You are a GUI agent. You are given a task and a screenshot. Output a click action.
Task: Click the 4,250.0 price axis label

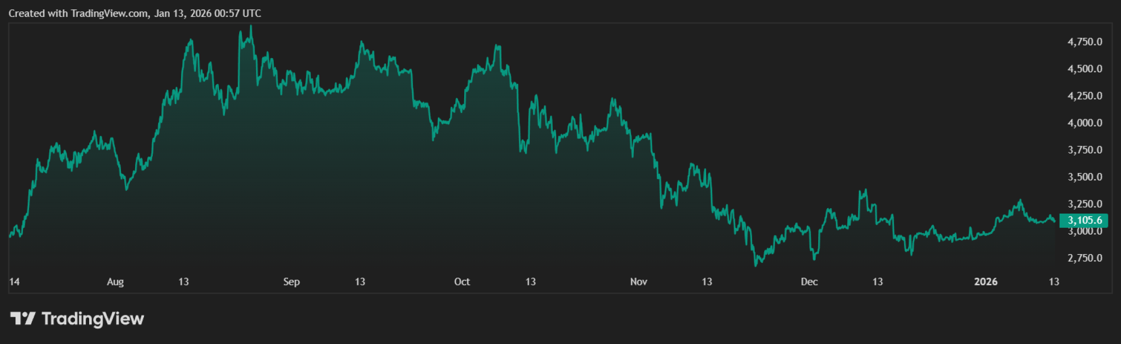pyautogui.click(x=1084, y=96)
